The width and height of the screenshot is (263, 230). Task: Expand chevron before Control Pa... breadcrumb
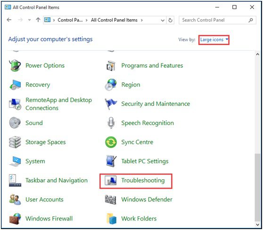tap(54, 20)
